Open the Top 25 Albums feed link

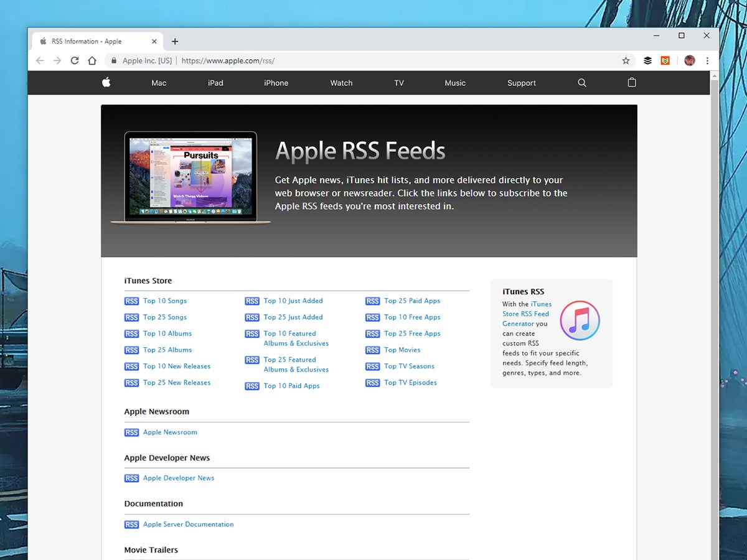(167, 350)
